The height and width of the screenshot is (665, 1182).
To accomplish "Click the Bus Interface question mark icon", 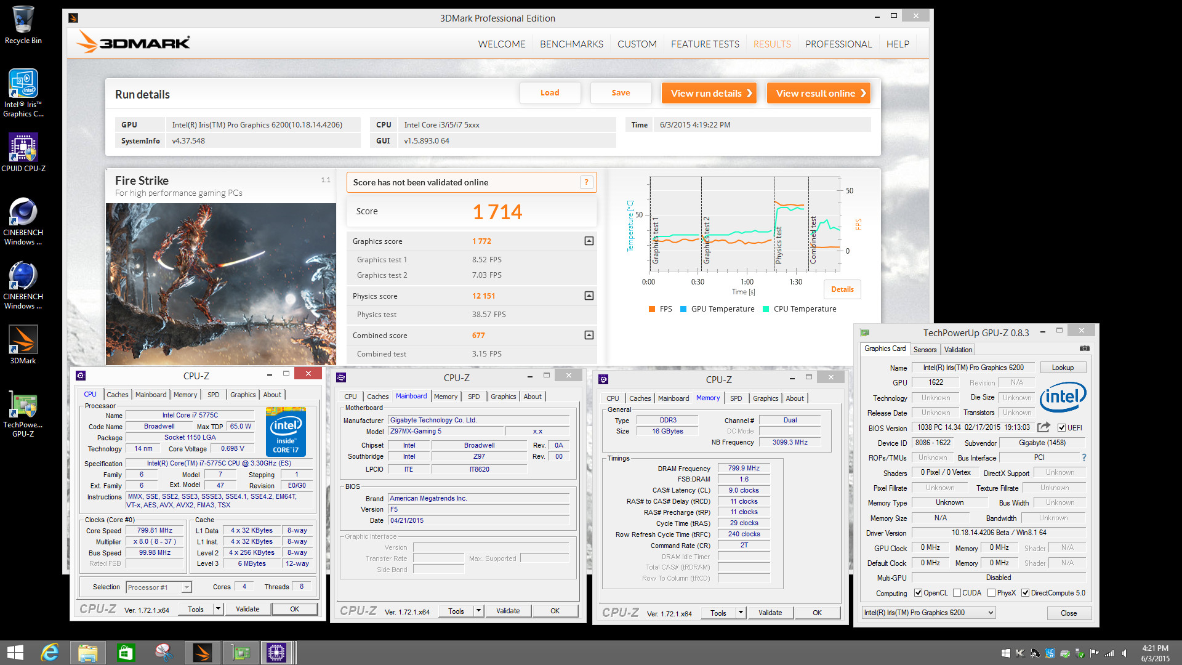I will (x=1084, y=457).
